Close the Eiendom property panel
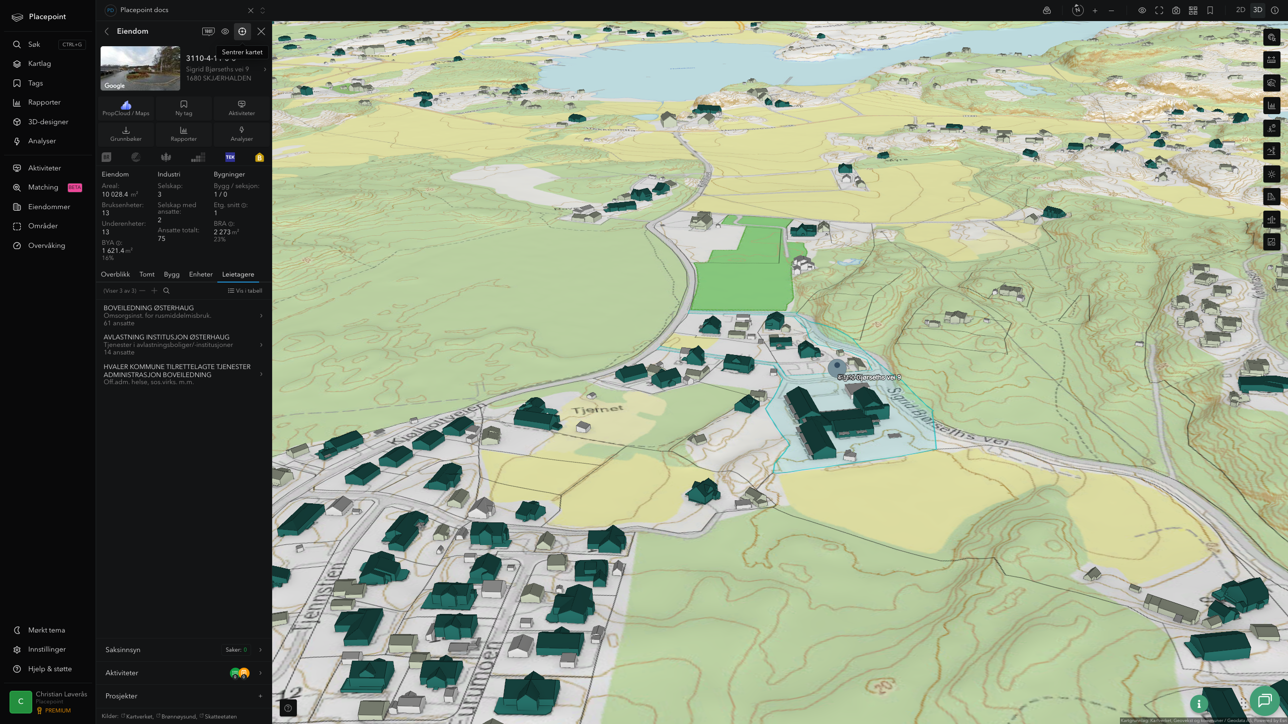The image size is (1288, 724). coord(261,31)
